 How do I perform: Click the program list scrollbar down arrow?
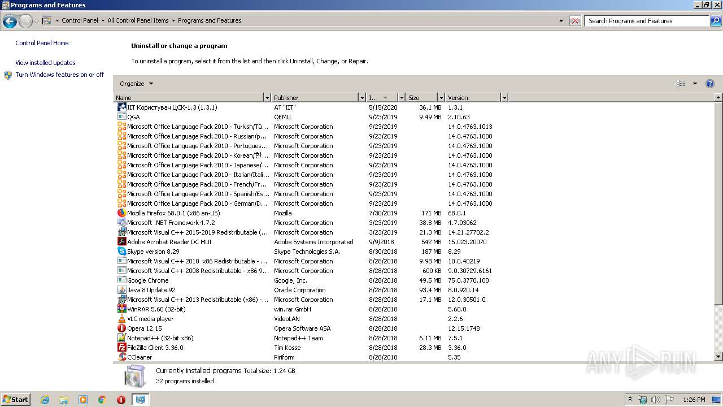click(718, 357)
